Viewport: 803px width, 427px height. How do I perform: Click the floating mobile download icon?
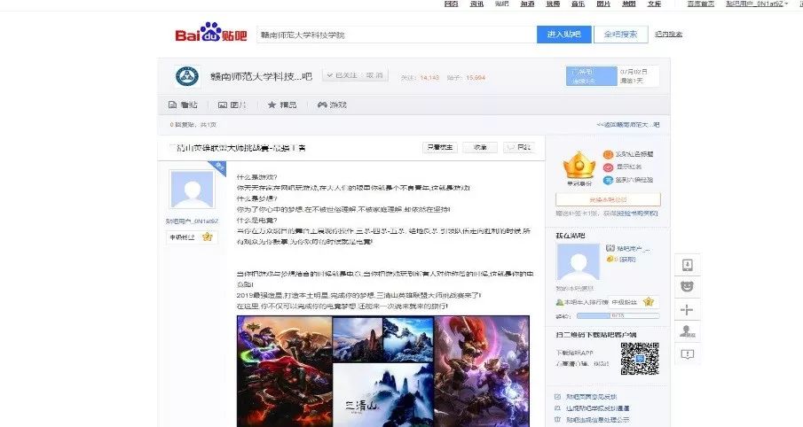point(688,265)
